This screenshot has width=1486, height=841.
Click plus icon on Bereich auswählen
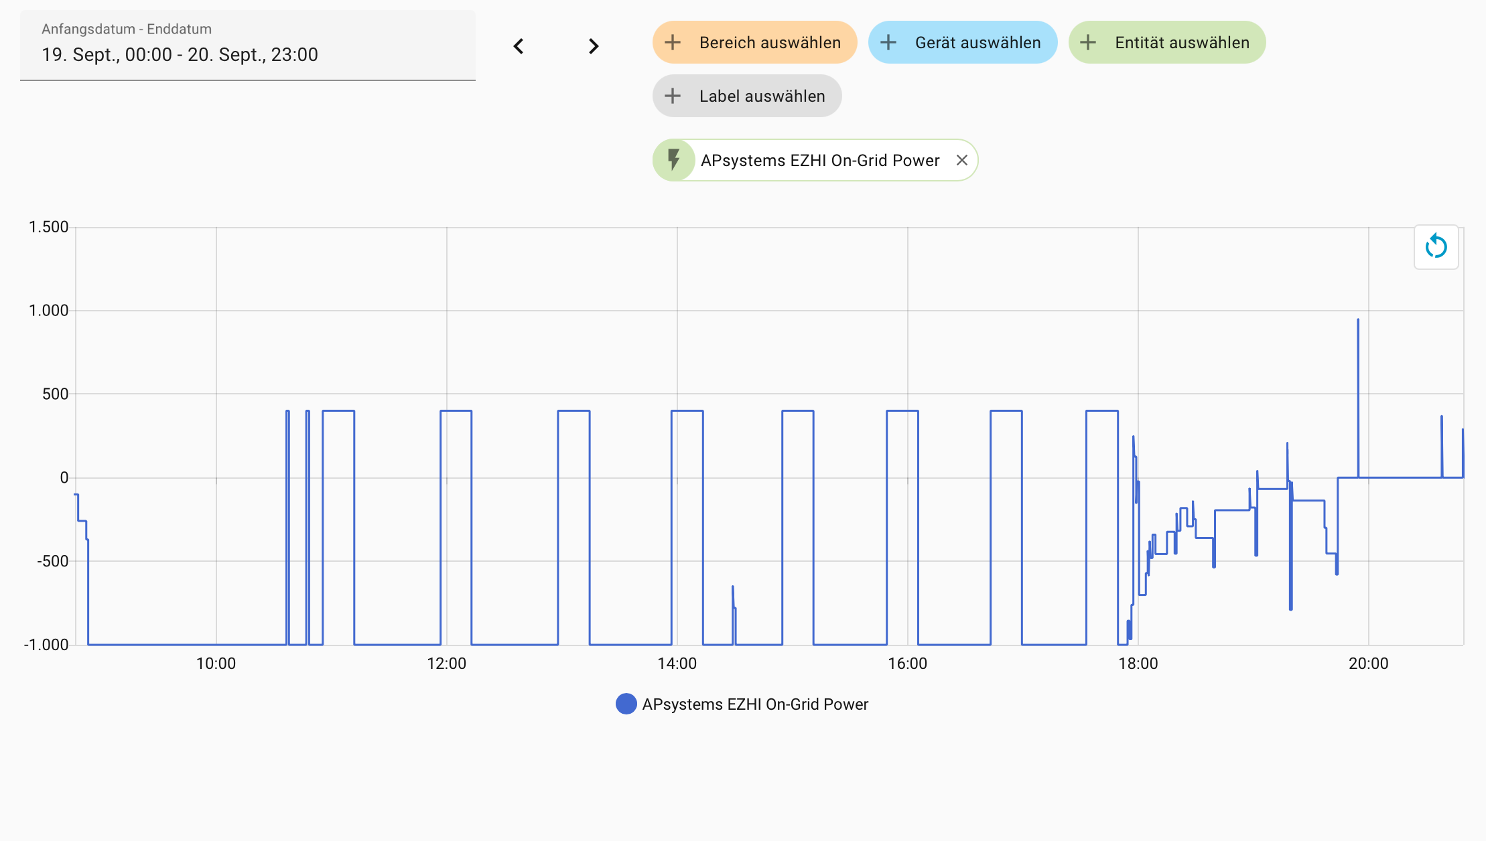pos(673,42)
